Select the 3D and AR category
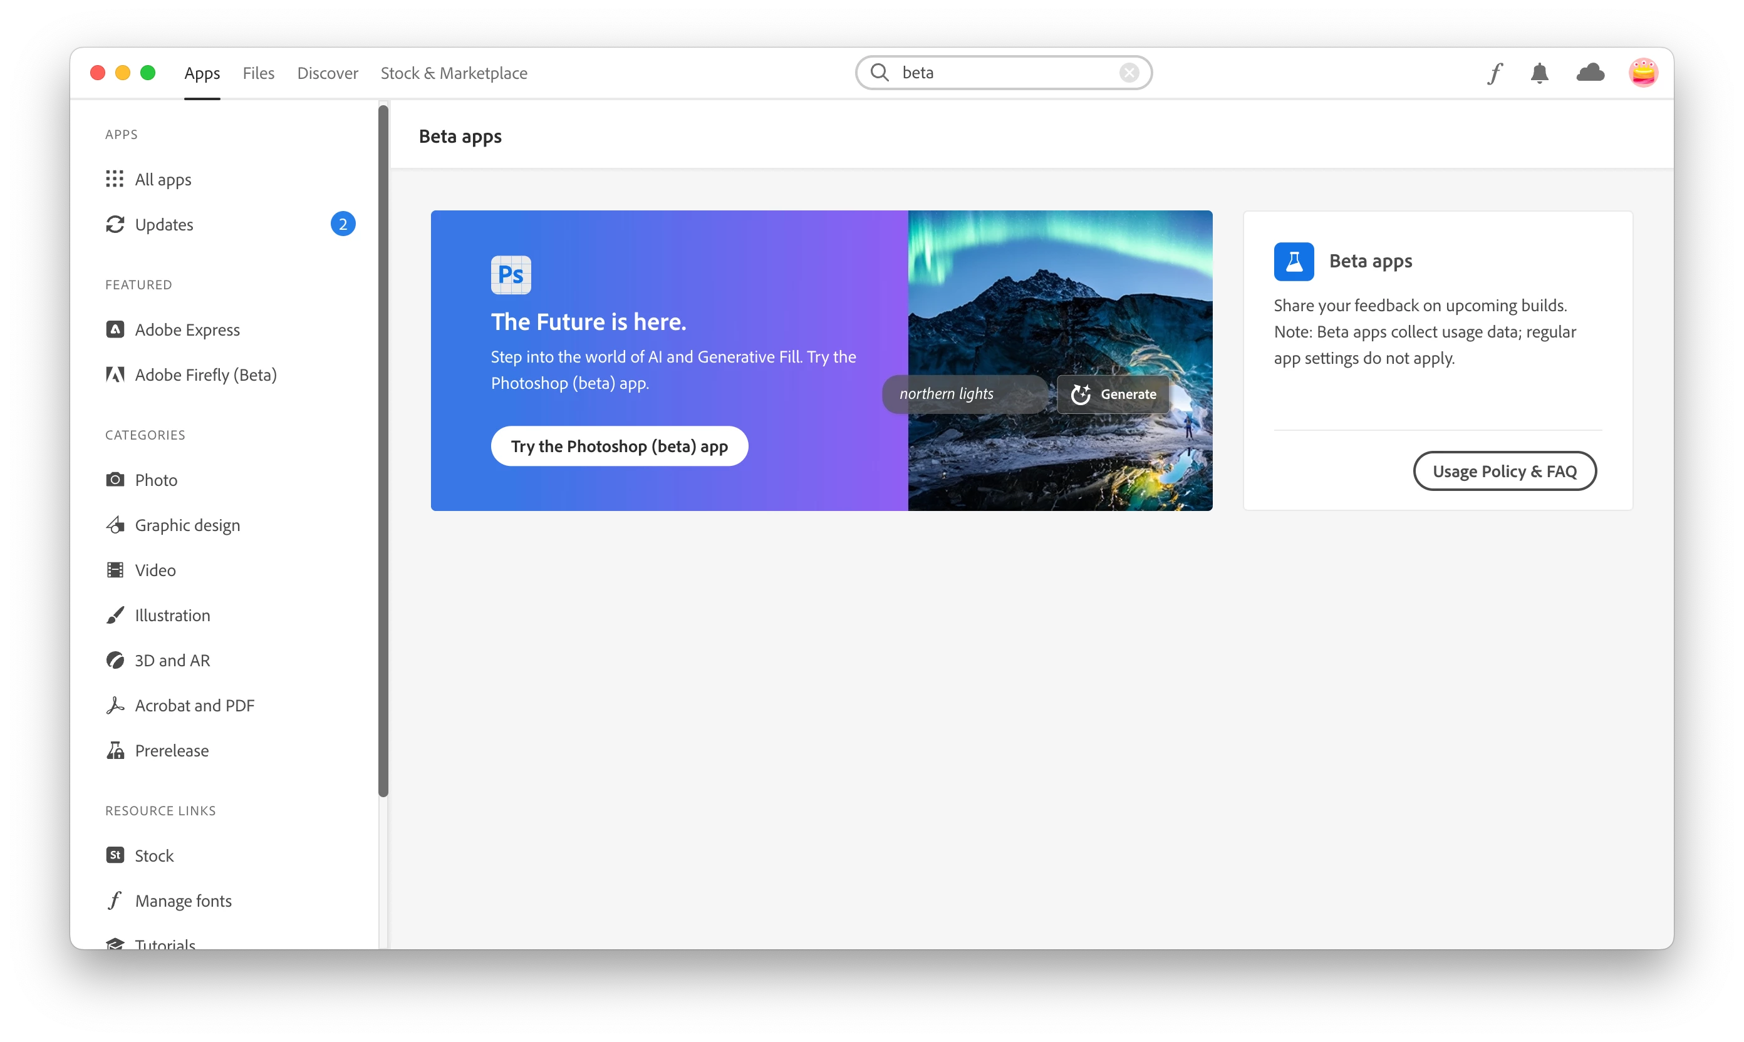The height and width of the screenshot is (1042, 1744). point(172,661)
